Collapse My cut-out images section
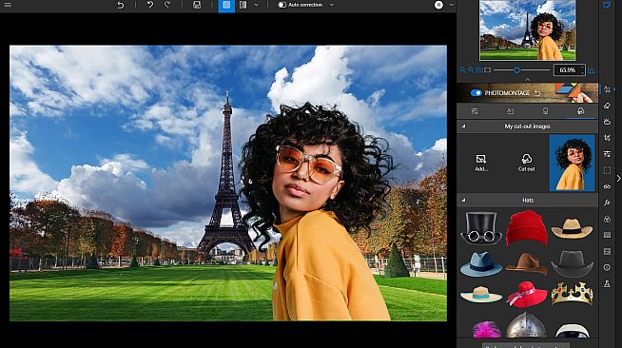 click(463, 126)
